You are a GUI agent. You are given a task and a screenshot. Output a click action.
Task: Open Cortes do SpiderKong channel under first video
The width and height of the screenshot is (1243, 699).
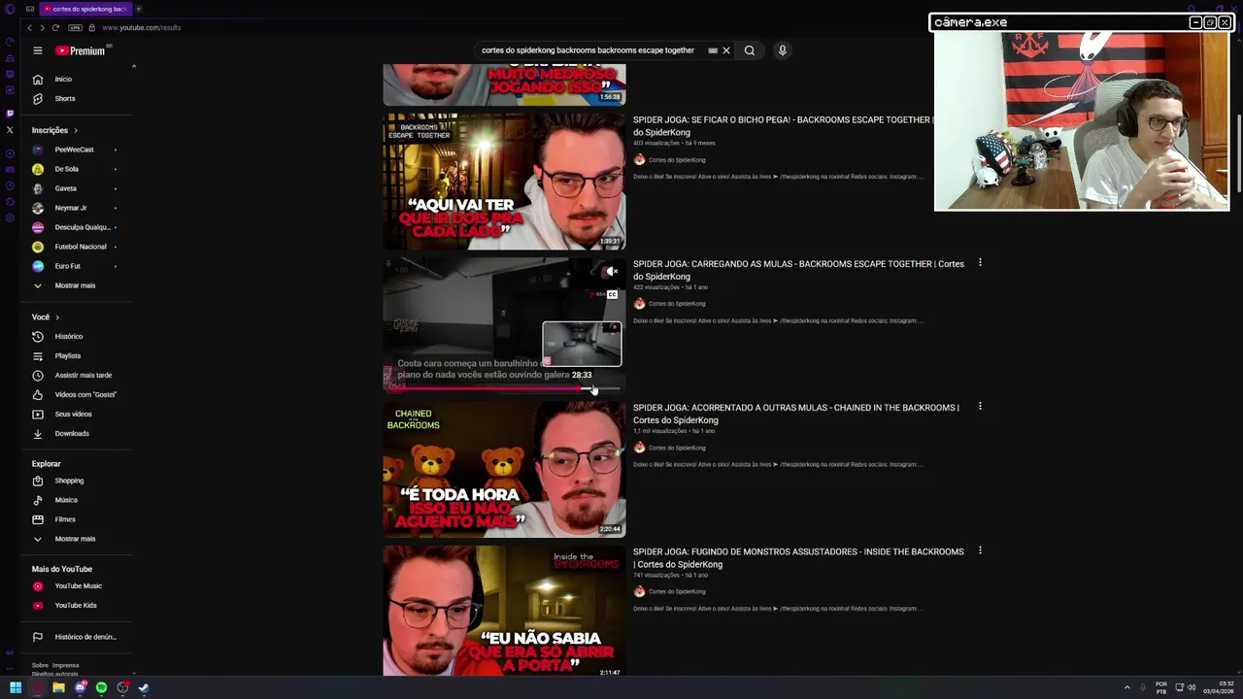(x=677, y=160)
